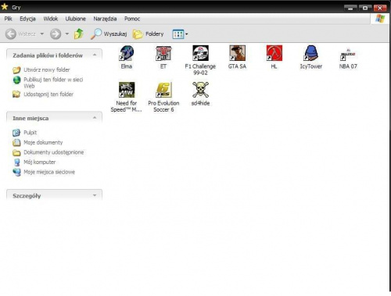Open the Narzędzia menu
The image size is (391, 296).
click(x=105, y=19)
